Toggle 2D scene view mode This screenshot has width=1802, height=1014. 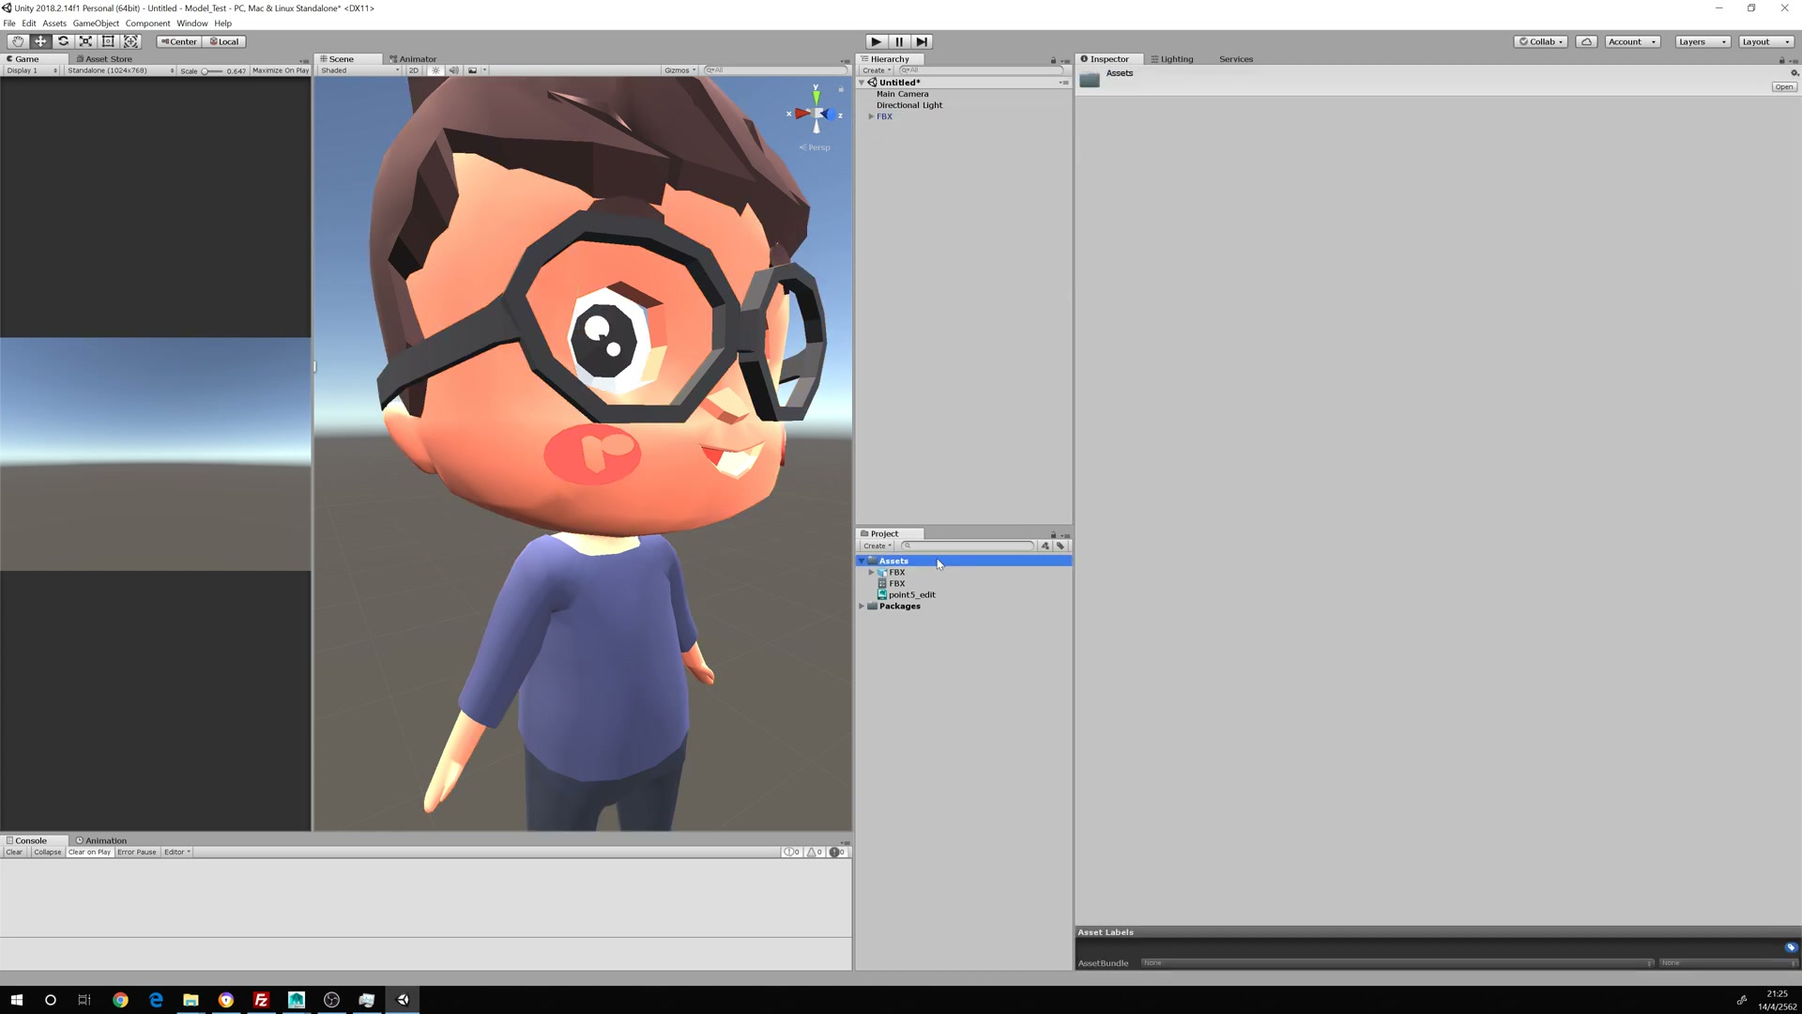click(414, 70)
